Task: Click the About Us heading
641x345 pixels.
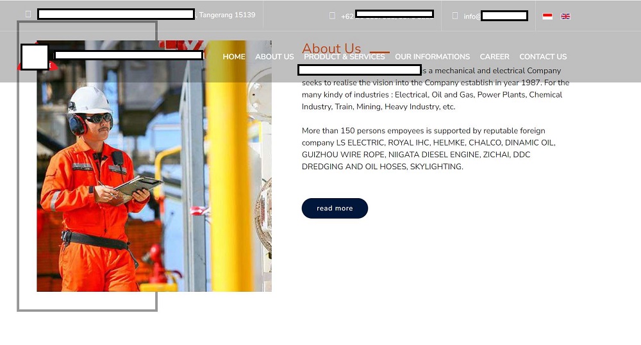Action: click(x=331, y=49)
